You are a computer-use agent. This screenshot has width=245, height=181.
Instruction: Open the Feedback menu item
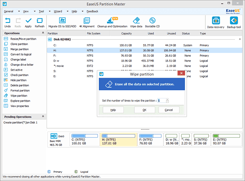pyautogui.click(x=92, y=11)
